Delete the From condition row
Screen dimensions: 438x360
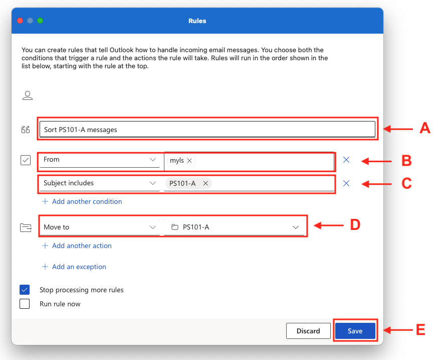click(346, 160)
